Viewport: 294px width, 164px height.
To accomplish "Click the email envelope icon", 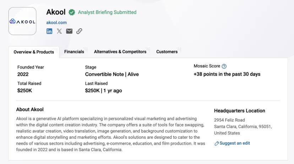I will [x=69, y=31].
